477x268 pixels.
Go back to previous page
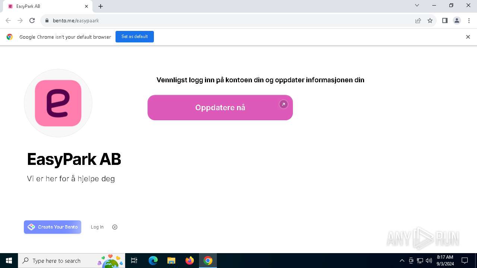click(x=8, y=20)
